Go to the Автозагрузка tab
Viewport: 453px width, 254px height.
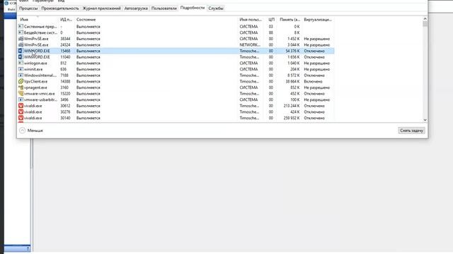pyautogui.click(x=136, y=8)
